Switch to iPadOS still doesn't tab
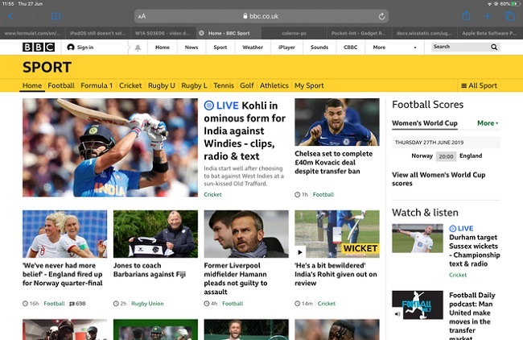The image size is (523, 340). click(x=97, y=33)
